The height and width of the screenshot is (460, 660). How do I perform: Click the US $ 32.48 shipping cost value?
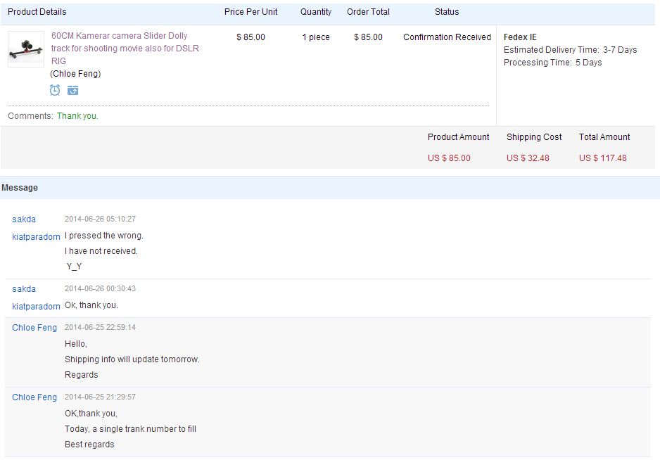point(528,158)
